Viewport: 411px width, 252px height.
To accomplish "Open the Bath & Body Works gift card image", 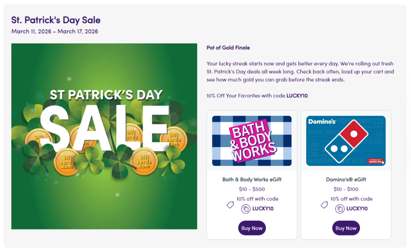I will pos(252,141).
